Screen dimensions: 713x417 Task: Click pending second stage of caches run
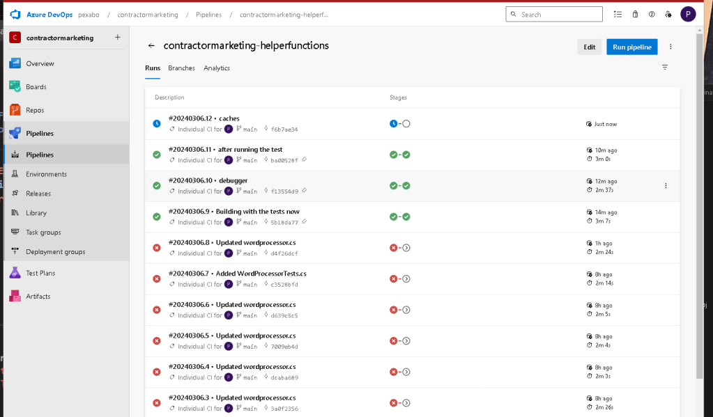pyautogui.click(x=406, y=123)
